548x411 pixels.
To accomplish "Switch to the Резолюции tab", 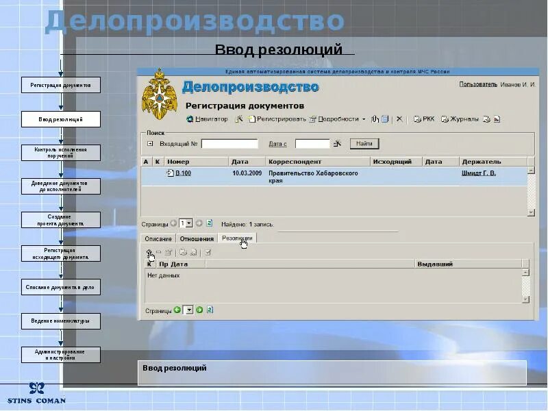I will (237, 238).
